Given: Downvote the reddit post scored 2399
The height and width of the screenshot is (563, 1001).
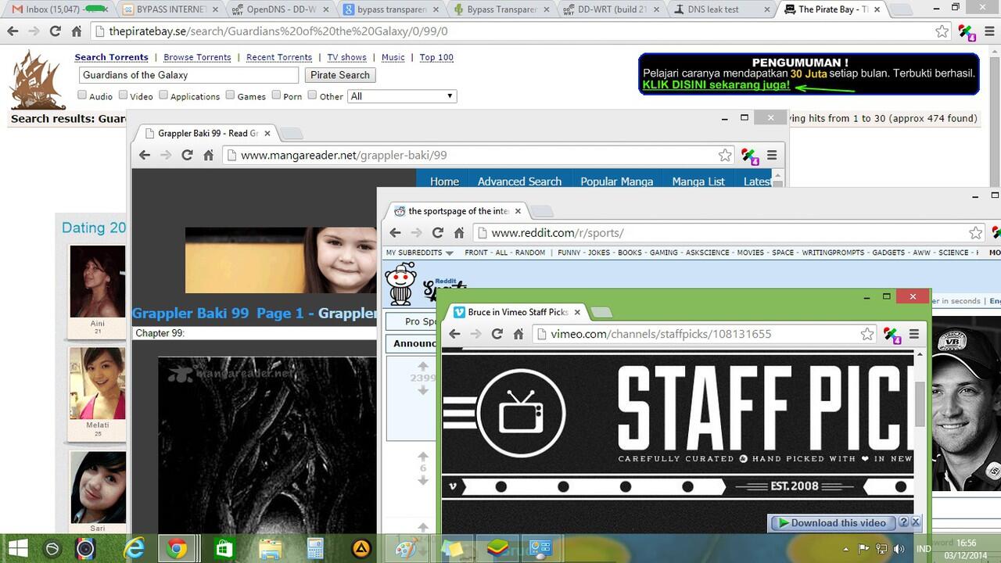Looking at the screenshot, I should pyautogui.click(x=423, y=390).
